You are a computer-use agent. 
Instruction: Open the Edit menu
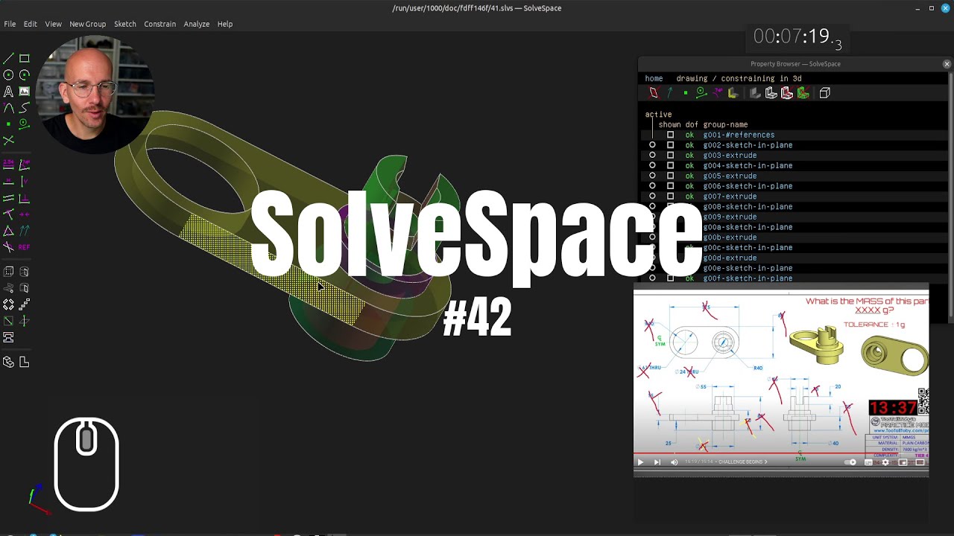coord(30,24)
